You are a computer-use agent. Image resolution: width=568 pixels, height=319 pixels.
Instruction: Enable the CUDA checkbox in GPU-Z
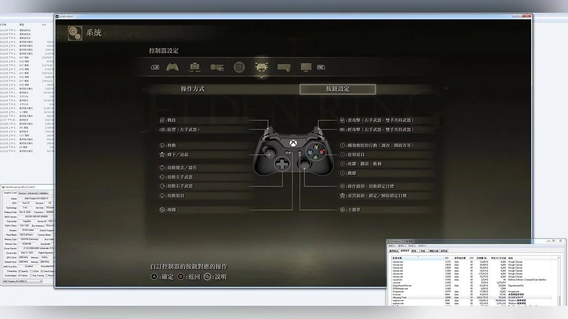pyautogui.click(x=31, y=271)
